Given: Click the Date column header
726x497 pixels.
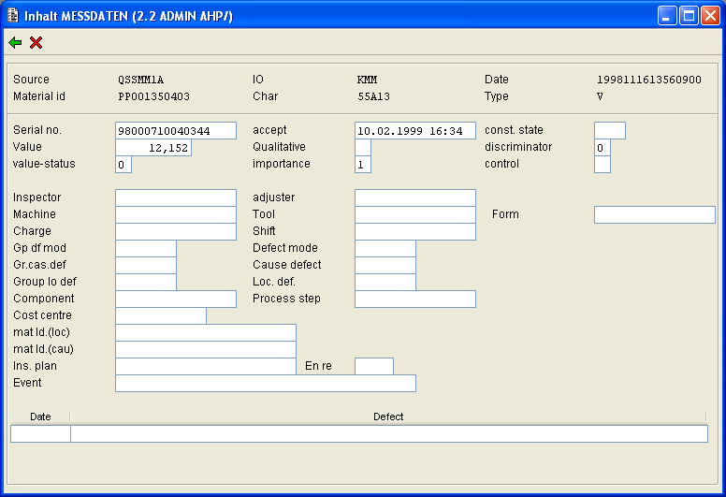Looking at the screenshot, I should point(40,417).
